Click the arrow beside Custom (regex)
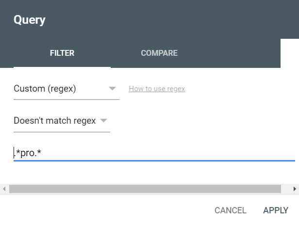Screen dimensions: 299x225 click(112, 89)
